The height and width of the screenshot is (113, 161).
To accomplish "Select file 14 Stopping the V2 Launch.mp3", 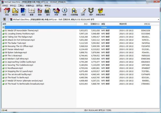I will (19, 71).
